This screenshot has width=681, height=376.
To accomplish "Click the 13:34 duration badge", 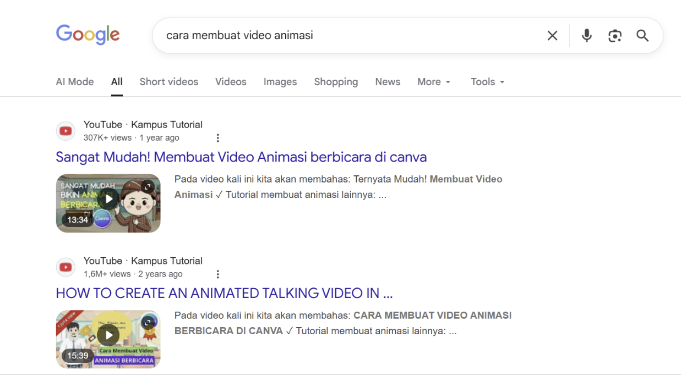I will [x=78, y=220].
